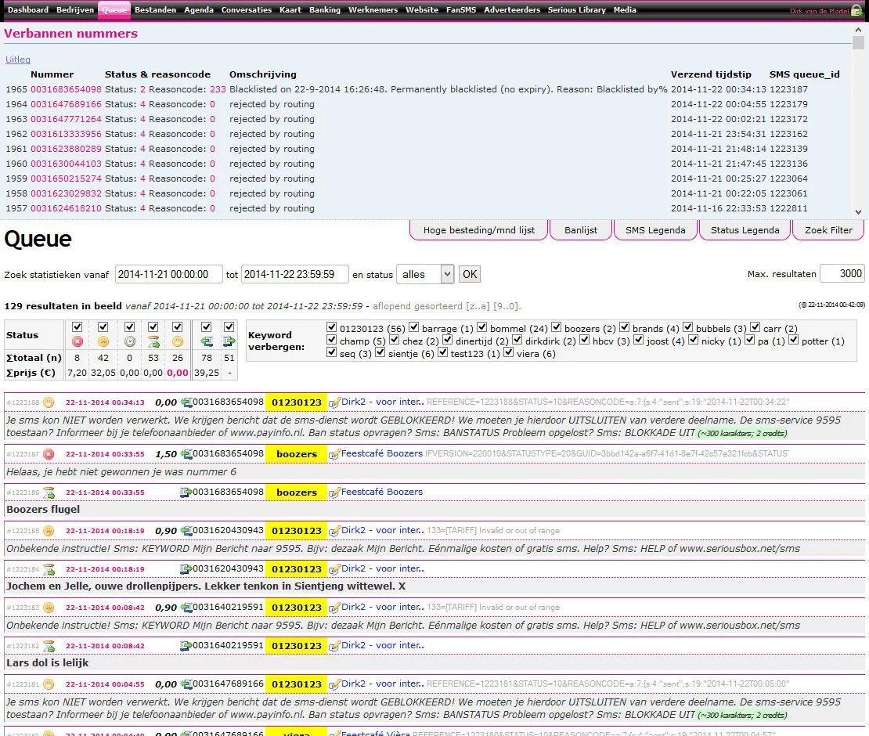Click the yellow 01230123 keyword on the 00:18:19 0,90 row
The image size is (869, 736).
point(297,531)
